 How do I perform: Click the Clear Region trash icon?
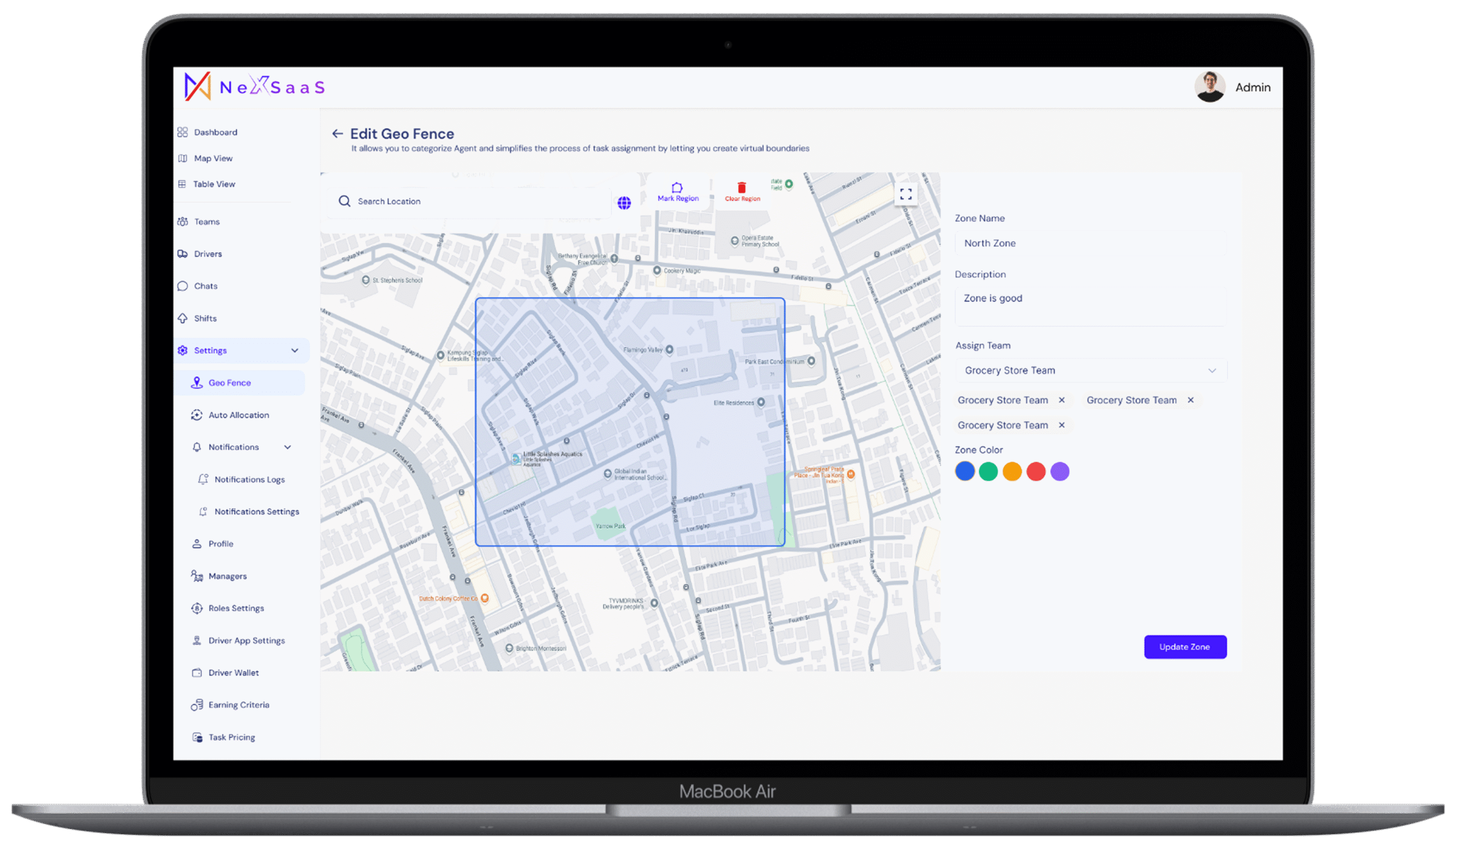tap(741, 188)
